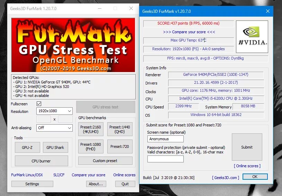Open Compare your score link in main window
The height and width of the screenshot is (196, 282).
click(89, 175)
